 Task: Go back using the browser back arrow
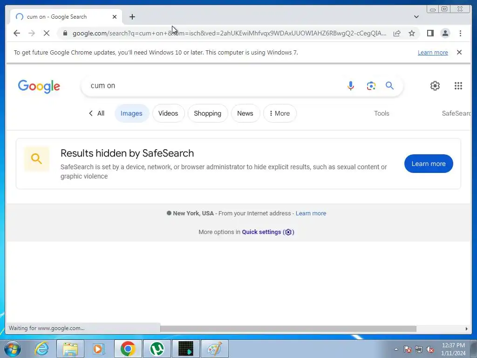click(x=17, y=33)
